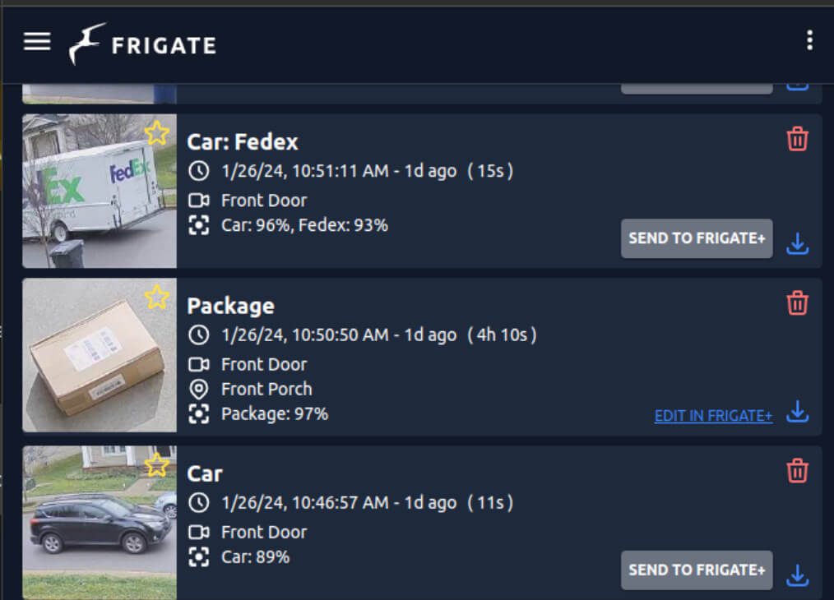Delete the Car: Fedex event
The height and width of the screenshot is (600, 834).
point(797,139)
